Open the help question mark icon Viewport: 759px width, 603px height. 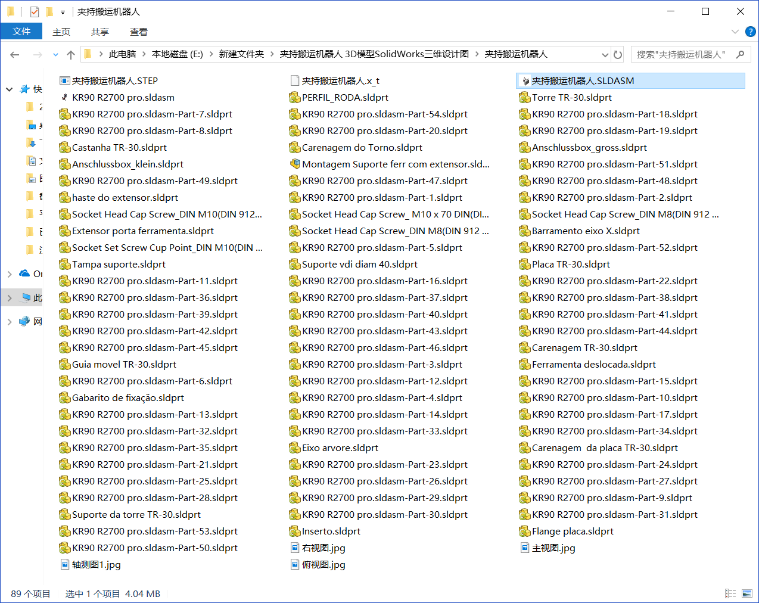tap(751, 32)
